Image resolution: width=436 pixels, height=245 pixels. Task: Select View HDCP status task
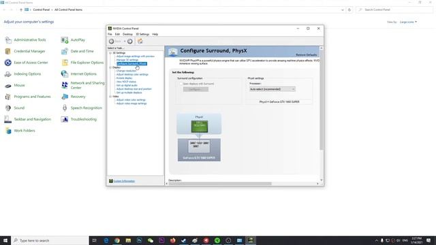coord(126,82)
